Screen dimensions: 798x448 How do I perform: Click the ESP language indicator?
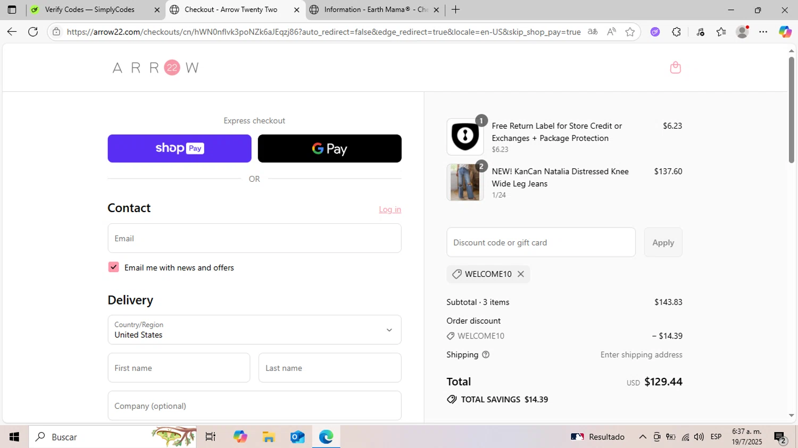click(x=716, y=437)
